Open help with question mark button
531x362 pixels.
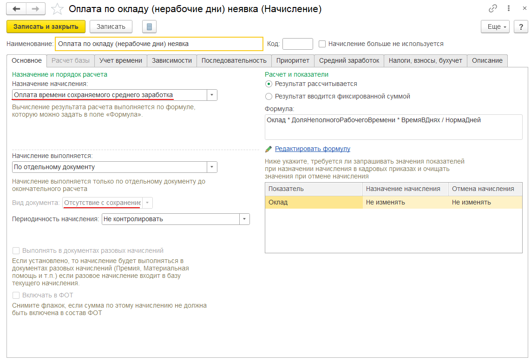click(520, 26)
